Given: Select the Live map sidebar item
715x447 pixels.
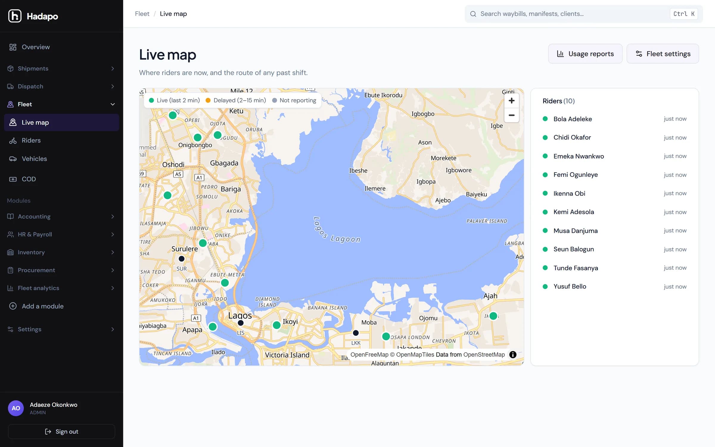Looking at the screenshot, I should coord(61,122).
